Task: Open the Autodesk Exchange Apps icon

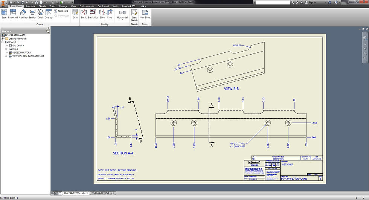Action: (x=329, y=2)
